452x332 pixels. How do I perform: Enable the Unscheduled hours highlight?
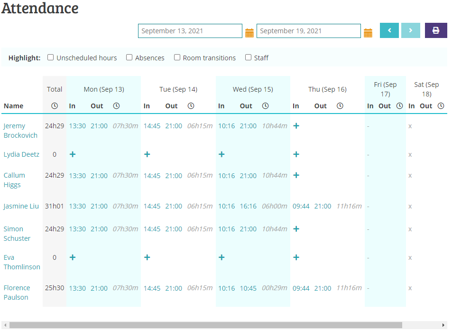[50, 57]
